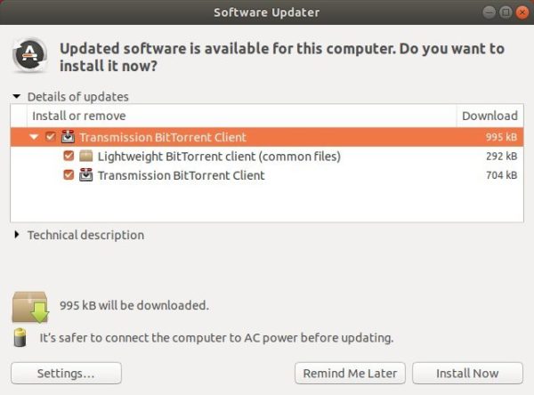Choose Remind Me Later
The width and height of the screenshot is (534, 395).
350,374
